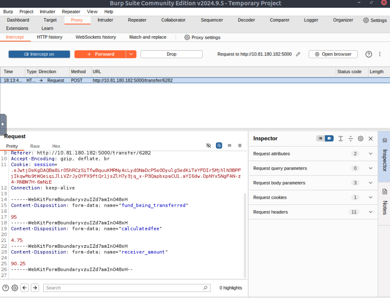Screen dimensions: 390x298
Task: Toggle show newline characters button
Action: pyautogui.click(x=229, y=146)
